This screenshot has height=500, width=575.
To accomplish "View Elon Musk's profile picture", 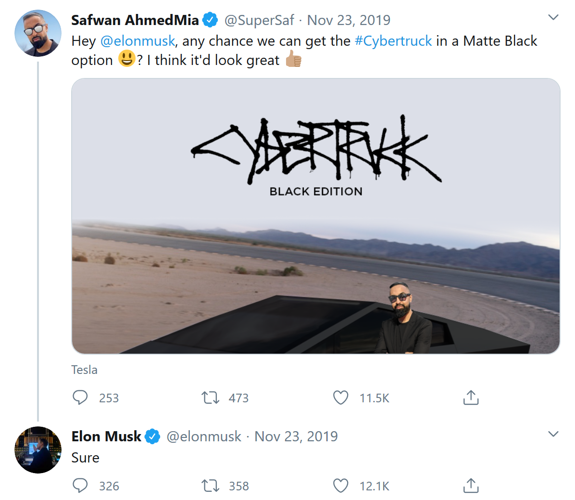I will pyautogui.click(x=38, y=450).
